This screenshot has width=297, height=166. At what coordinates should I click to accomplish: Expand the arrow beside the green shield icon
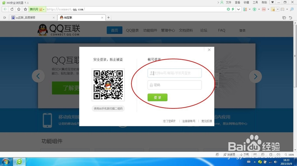[259, 9]
